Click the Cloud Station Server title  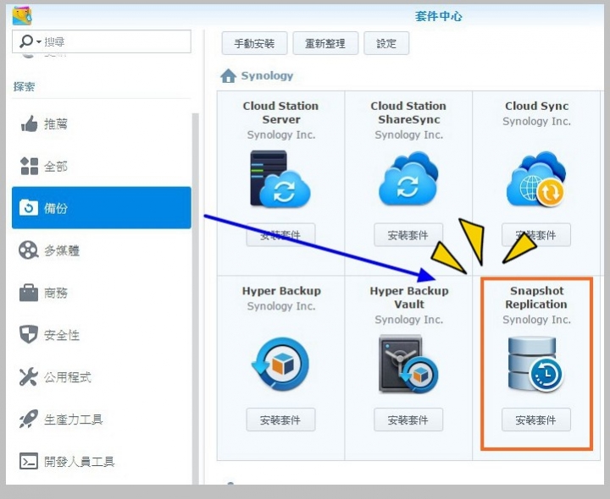(281, 112)
